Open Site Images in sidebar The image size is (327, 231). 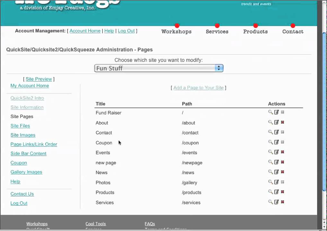coord(23,135)
